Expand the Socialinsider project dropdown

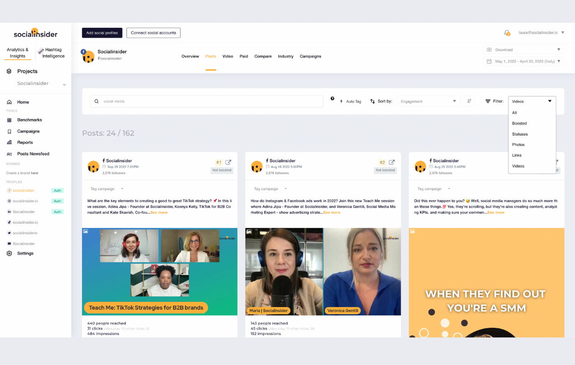pos(64,84)
